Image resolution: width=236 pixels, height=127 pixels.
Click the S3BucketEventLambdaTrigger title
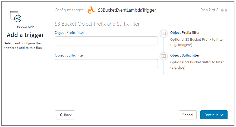(127, 10)
